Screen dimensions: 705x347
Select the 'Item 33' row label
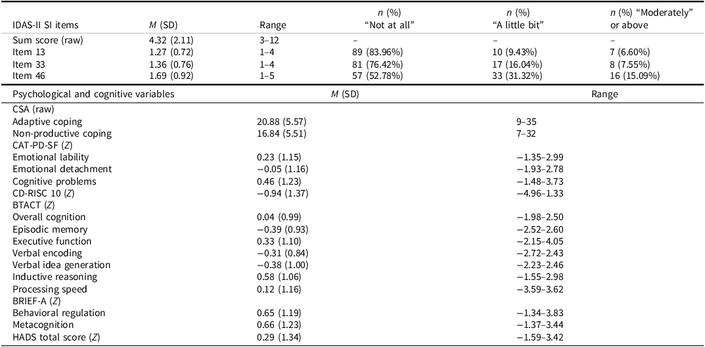28,64
